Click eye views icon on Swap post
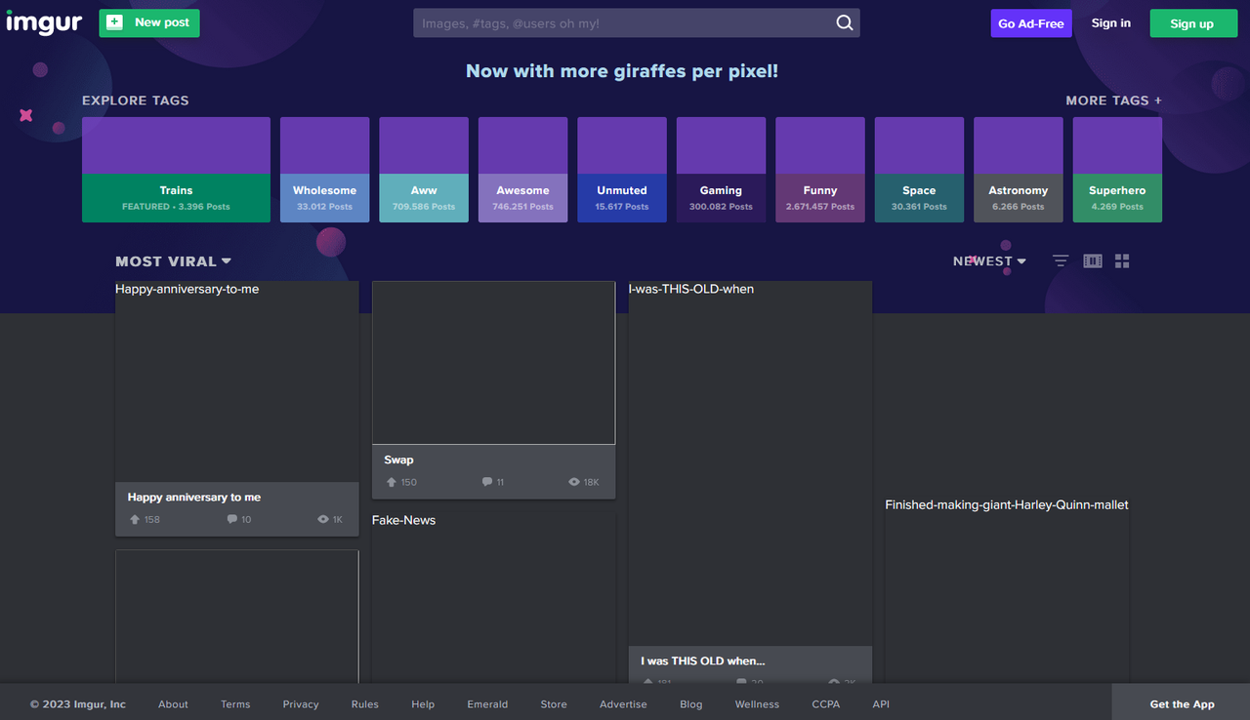The image size is (1250, 720). click(x=574, y=483)
